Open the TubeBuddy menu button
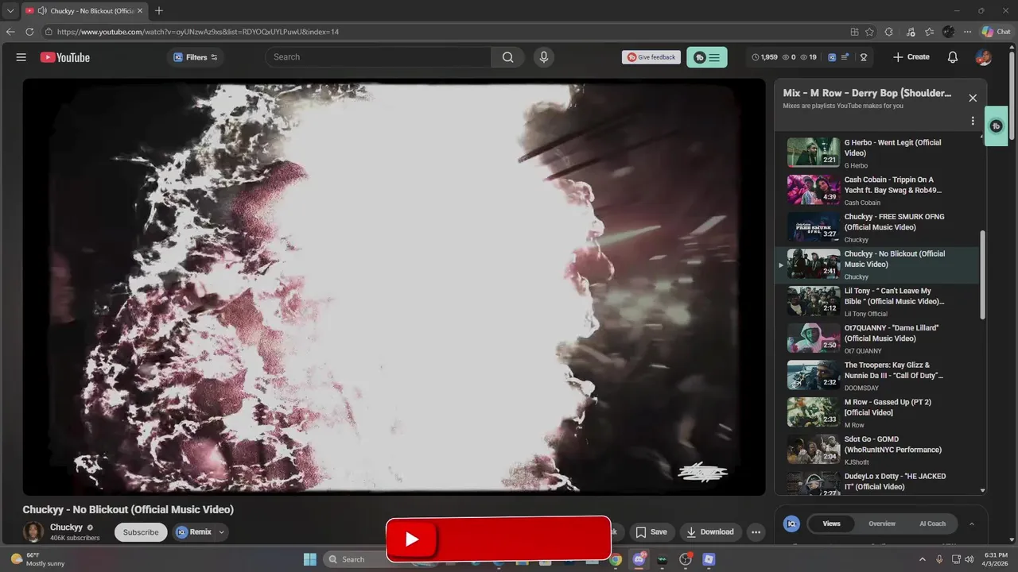Screen dimensions: 1018x572 (x=706, y=57)
